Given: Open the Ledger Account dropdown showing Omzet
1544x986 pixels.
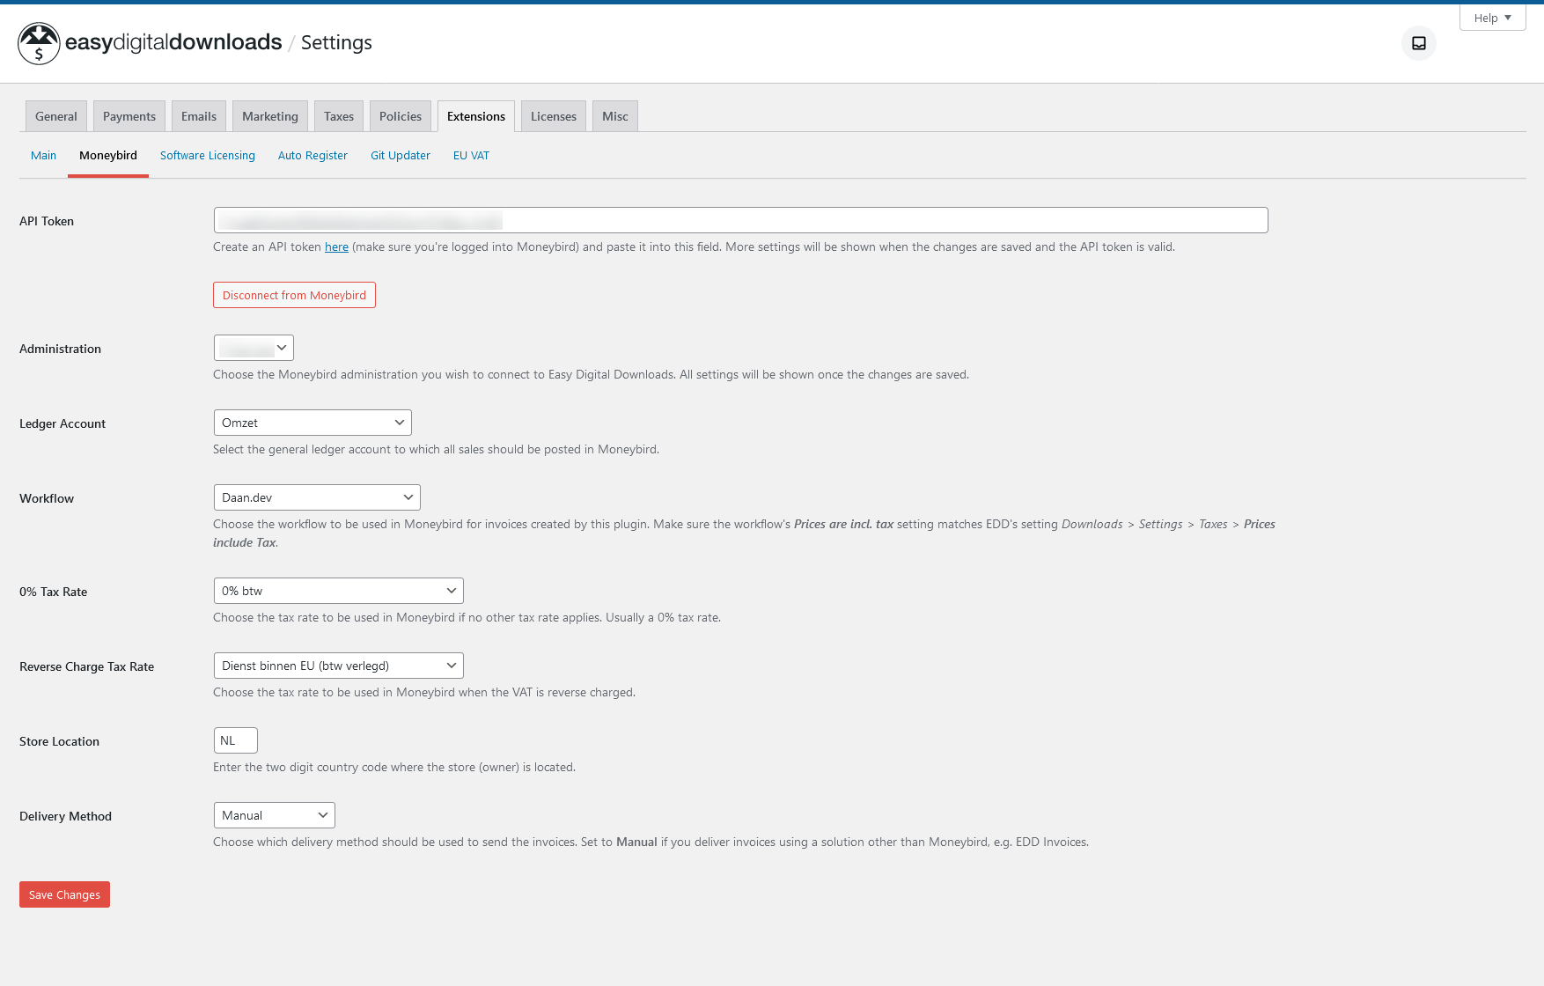Looking at the screenshot, I should click(312, 423).
